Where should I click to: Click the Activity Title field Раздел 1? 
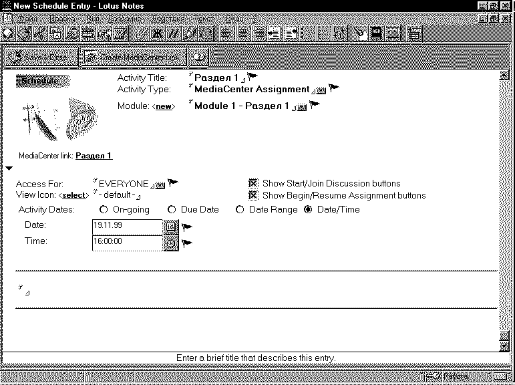(x=216, y=78)
